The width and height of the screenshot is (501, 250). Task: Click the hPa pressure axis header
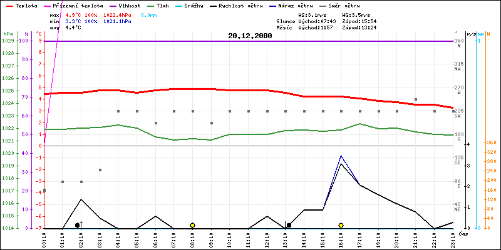pyautogui.click(x=8, y=33)
